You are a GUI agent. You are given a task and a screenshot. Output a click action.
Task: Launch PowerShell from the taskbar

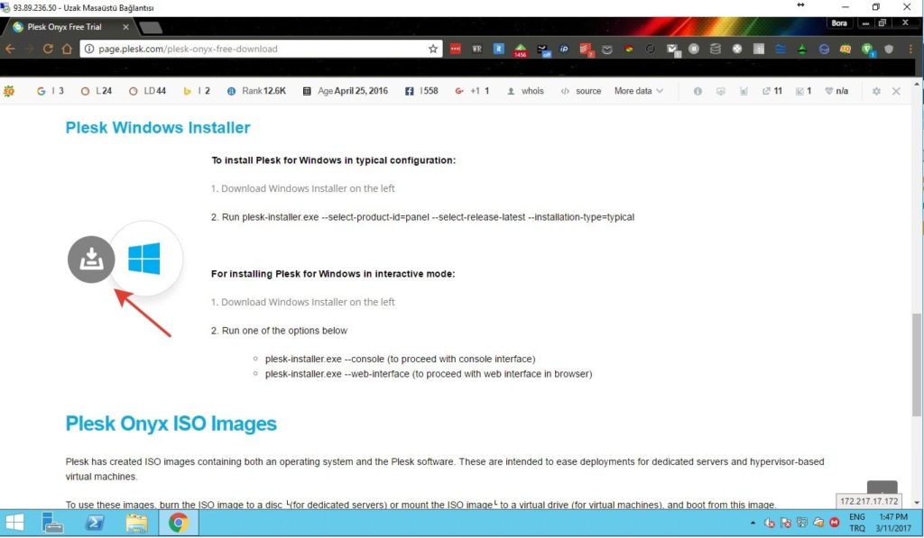coord(95,523)
